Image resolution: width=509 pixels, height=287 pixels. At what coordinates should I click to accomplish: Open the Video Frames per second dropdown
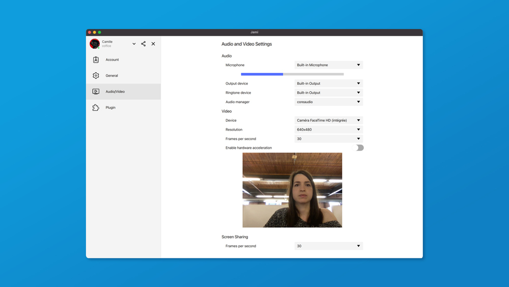(328, 139)
